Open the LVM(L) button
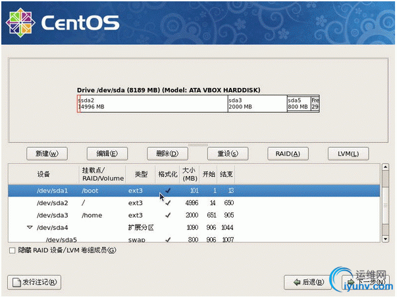This screenshot has height=297, width=397. 348,154
